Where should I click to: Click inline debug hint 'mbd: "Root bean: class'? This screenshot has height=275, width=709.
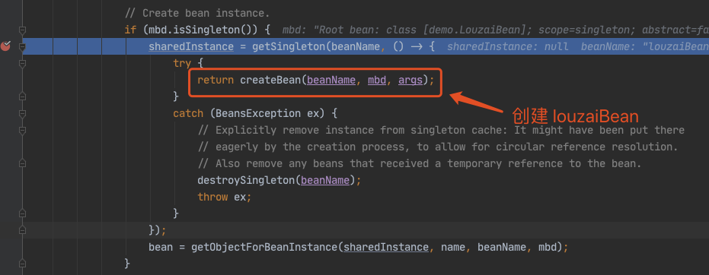(349, 30)
